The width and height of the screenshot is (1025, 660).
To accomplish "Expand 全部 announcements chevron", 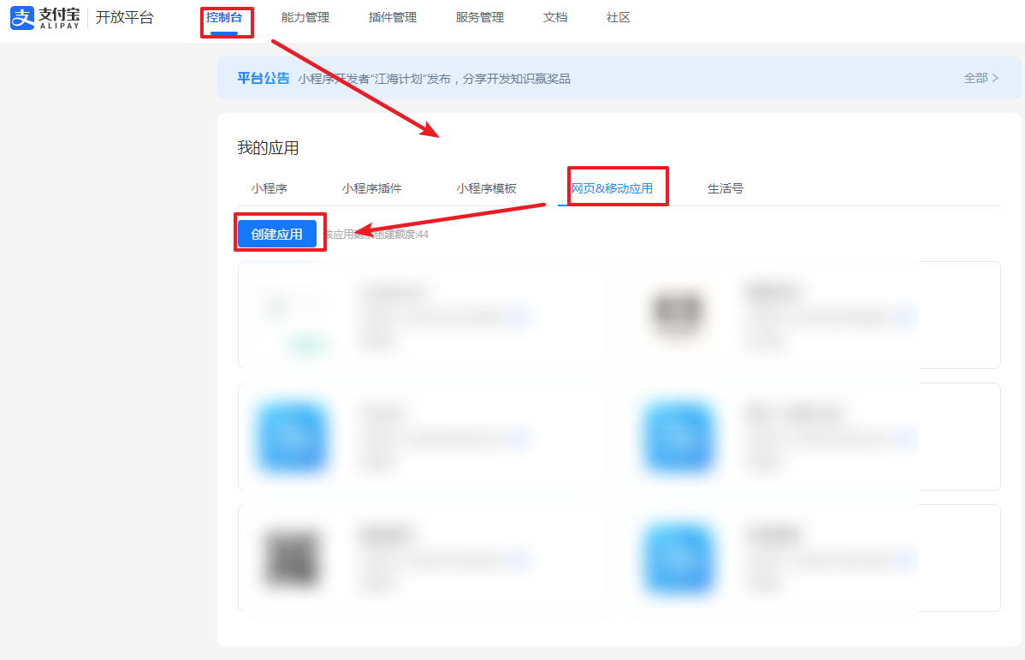I will (x=981, y=78).
